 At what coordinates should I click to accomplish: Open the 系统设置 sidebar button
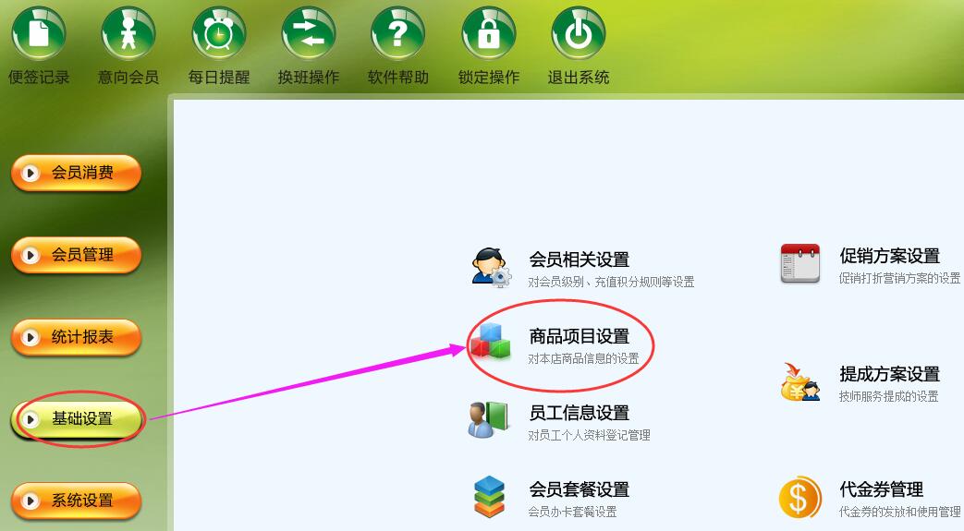(76, 501)
